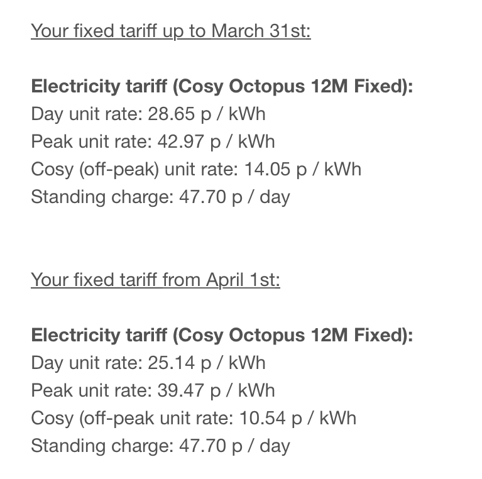Click the words 'April 1st' in heading
482x479 pixels.
(243, 281)
